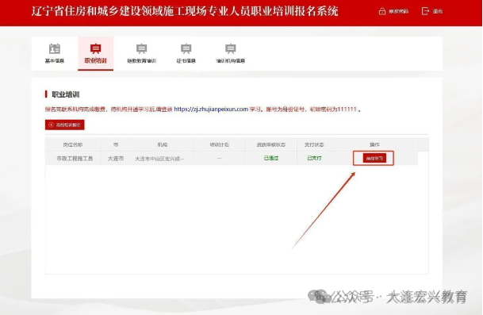Open the 基本信息 tab

(x=55, y=54)
